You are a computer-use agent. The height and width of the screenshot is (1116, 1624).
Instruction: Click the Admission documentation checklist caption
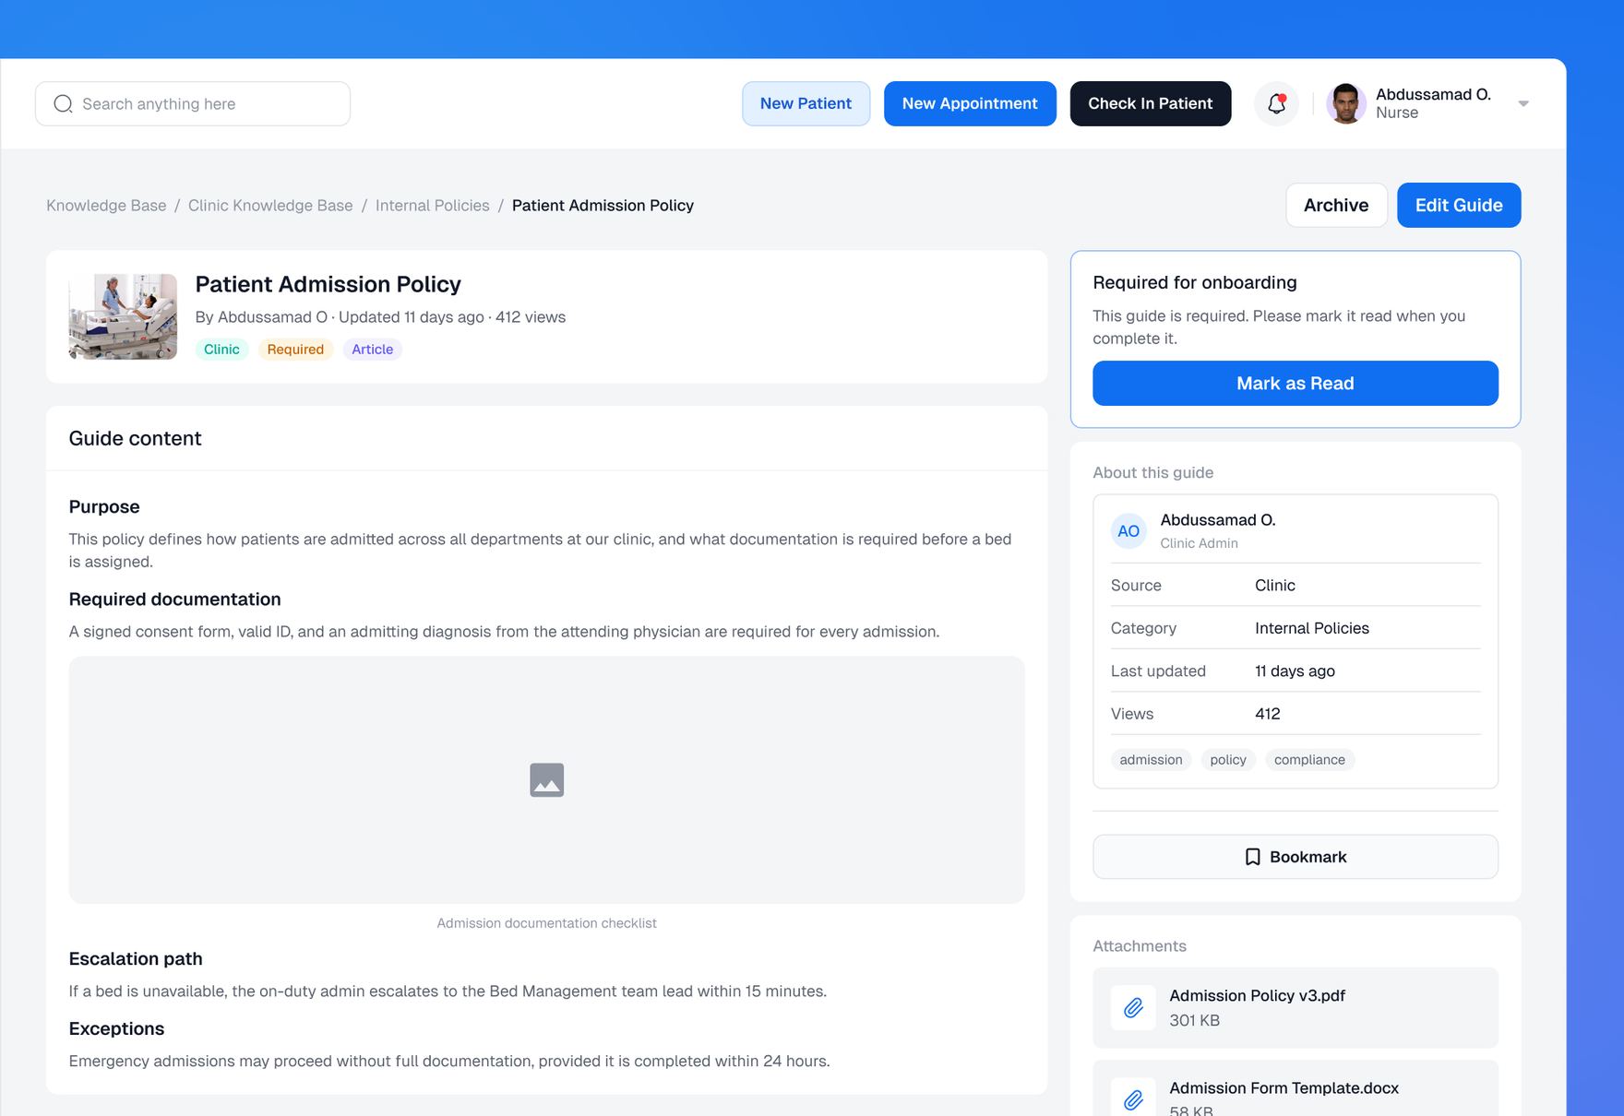tap(547, 923)
